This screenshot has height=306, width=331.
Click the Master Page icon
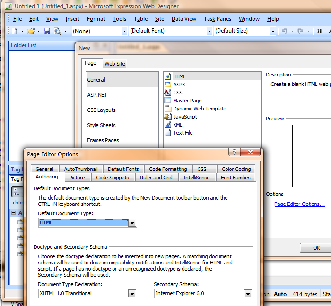click(x=167, y=100)
